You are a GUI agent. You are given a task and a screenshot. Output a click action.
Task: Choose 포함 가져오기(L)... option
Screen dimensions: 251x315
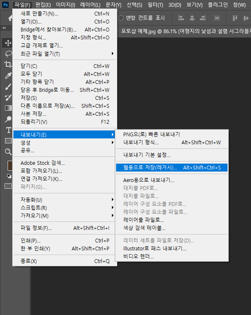pos(65,171)
